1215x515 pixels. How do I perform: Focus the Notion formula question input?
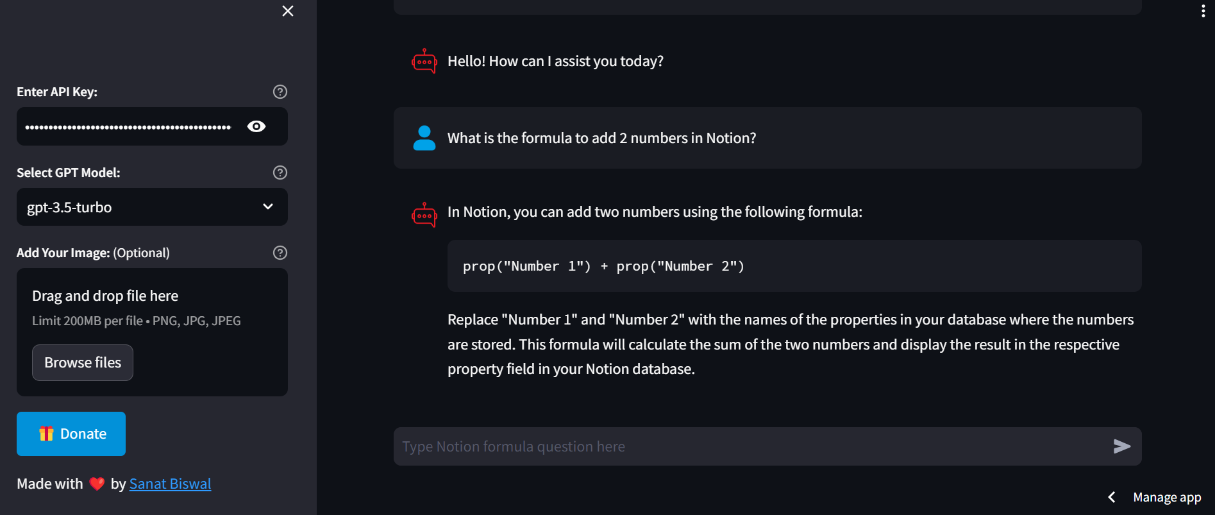point(750,446)
